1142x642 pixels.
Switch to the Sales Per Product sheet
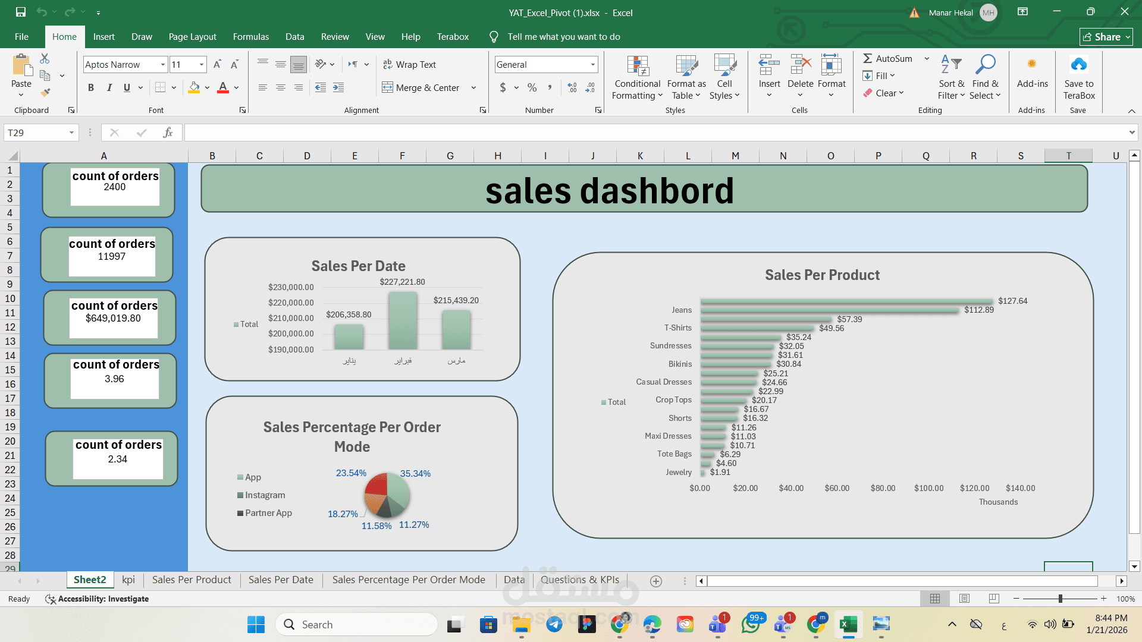(x=191, y=580)
